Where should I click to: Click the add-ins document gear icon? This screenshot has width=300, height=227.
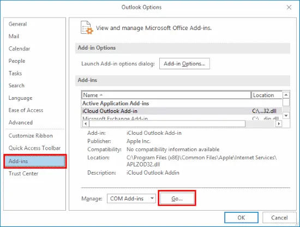point(87,28)
